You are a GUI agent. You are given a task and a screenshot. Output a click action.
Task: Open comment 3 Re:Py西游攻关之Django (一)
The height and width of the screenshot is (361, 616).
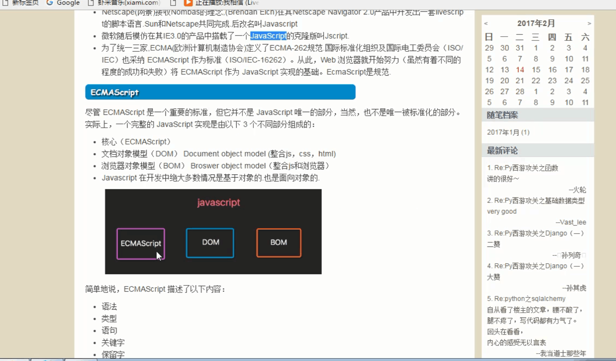tap(535, 233)
